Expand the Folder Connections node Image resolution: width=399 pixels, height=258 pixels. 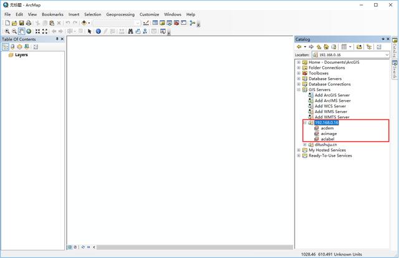(299, 68)
